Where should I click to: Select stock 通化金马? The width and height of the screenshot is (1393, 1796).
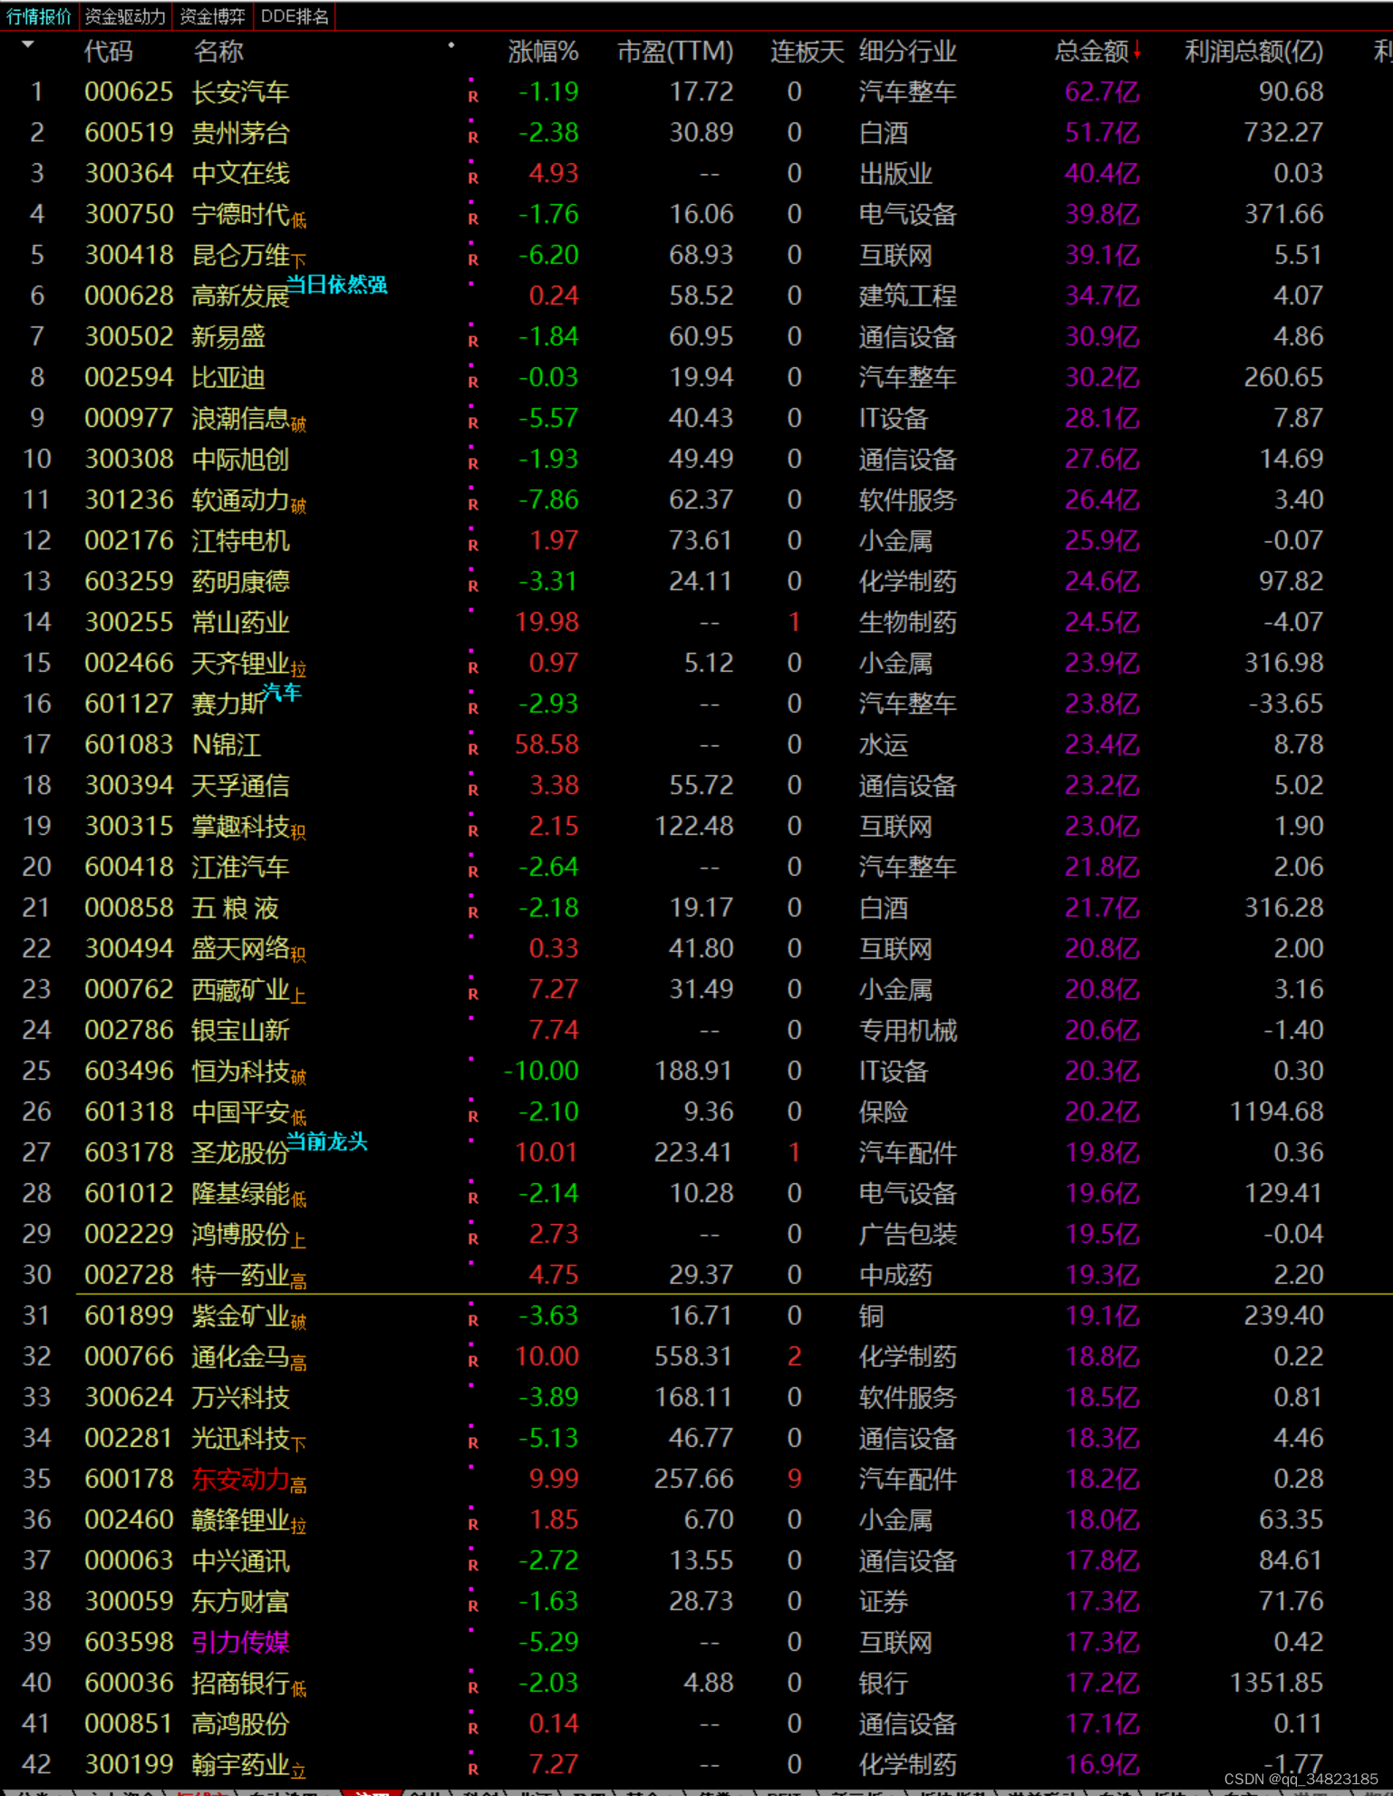[241, 1356]
